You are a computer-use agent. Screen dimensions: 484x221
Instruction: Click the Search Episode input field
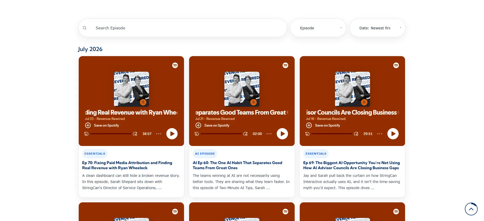click(183, 28)
